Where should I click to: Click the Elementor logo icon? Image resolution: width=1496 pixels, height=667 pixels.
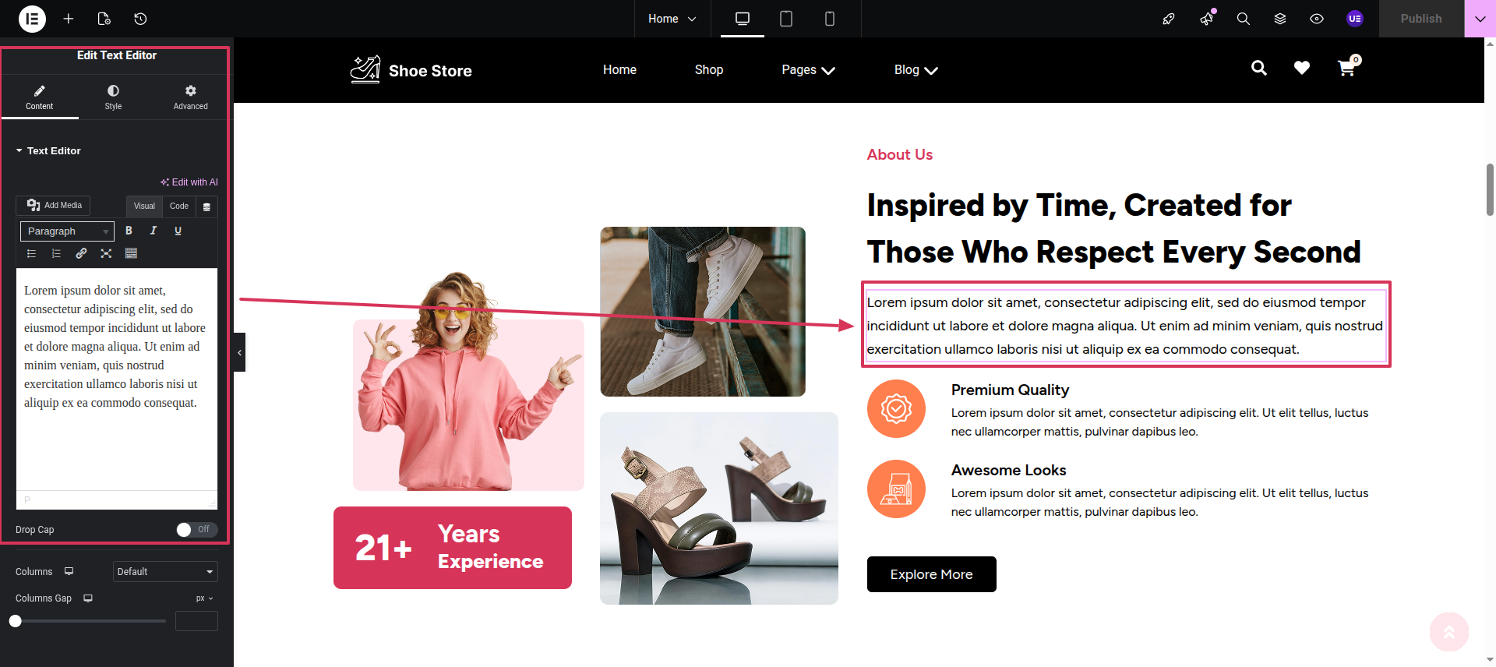click(32, 19)
